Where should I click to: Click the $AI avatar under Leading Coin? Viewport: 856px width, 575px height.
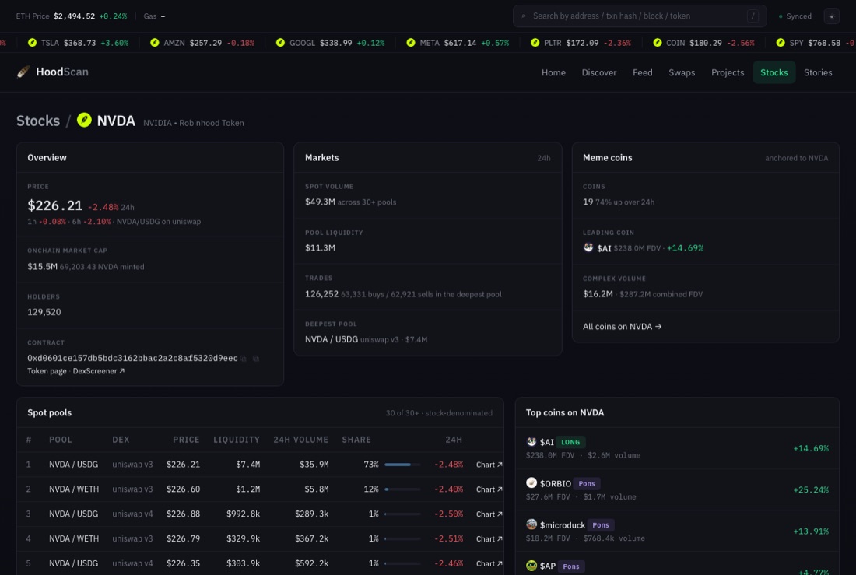pyautogui.click(x=588, y=247)
